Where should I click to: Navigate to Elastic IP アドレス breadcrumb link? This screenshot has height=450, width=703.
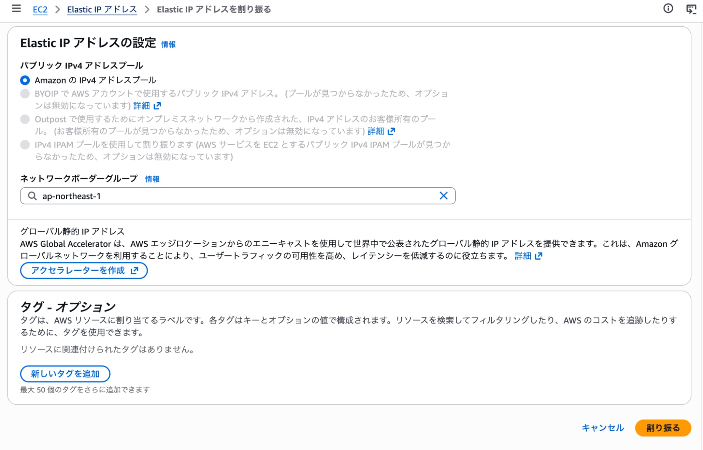102,9
